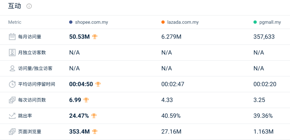Viewport: 290px width, 140px height.
Task: Click shopee's N/A in 月独立访客数 row
Action: pyautogui.click(x=75, y=52)
